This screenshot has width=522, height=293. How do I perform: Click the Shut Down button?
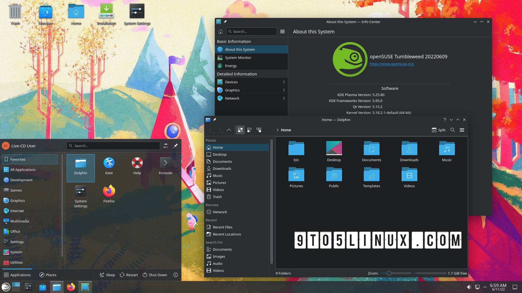tap(155, 275)
